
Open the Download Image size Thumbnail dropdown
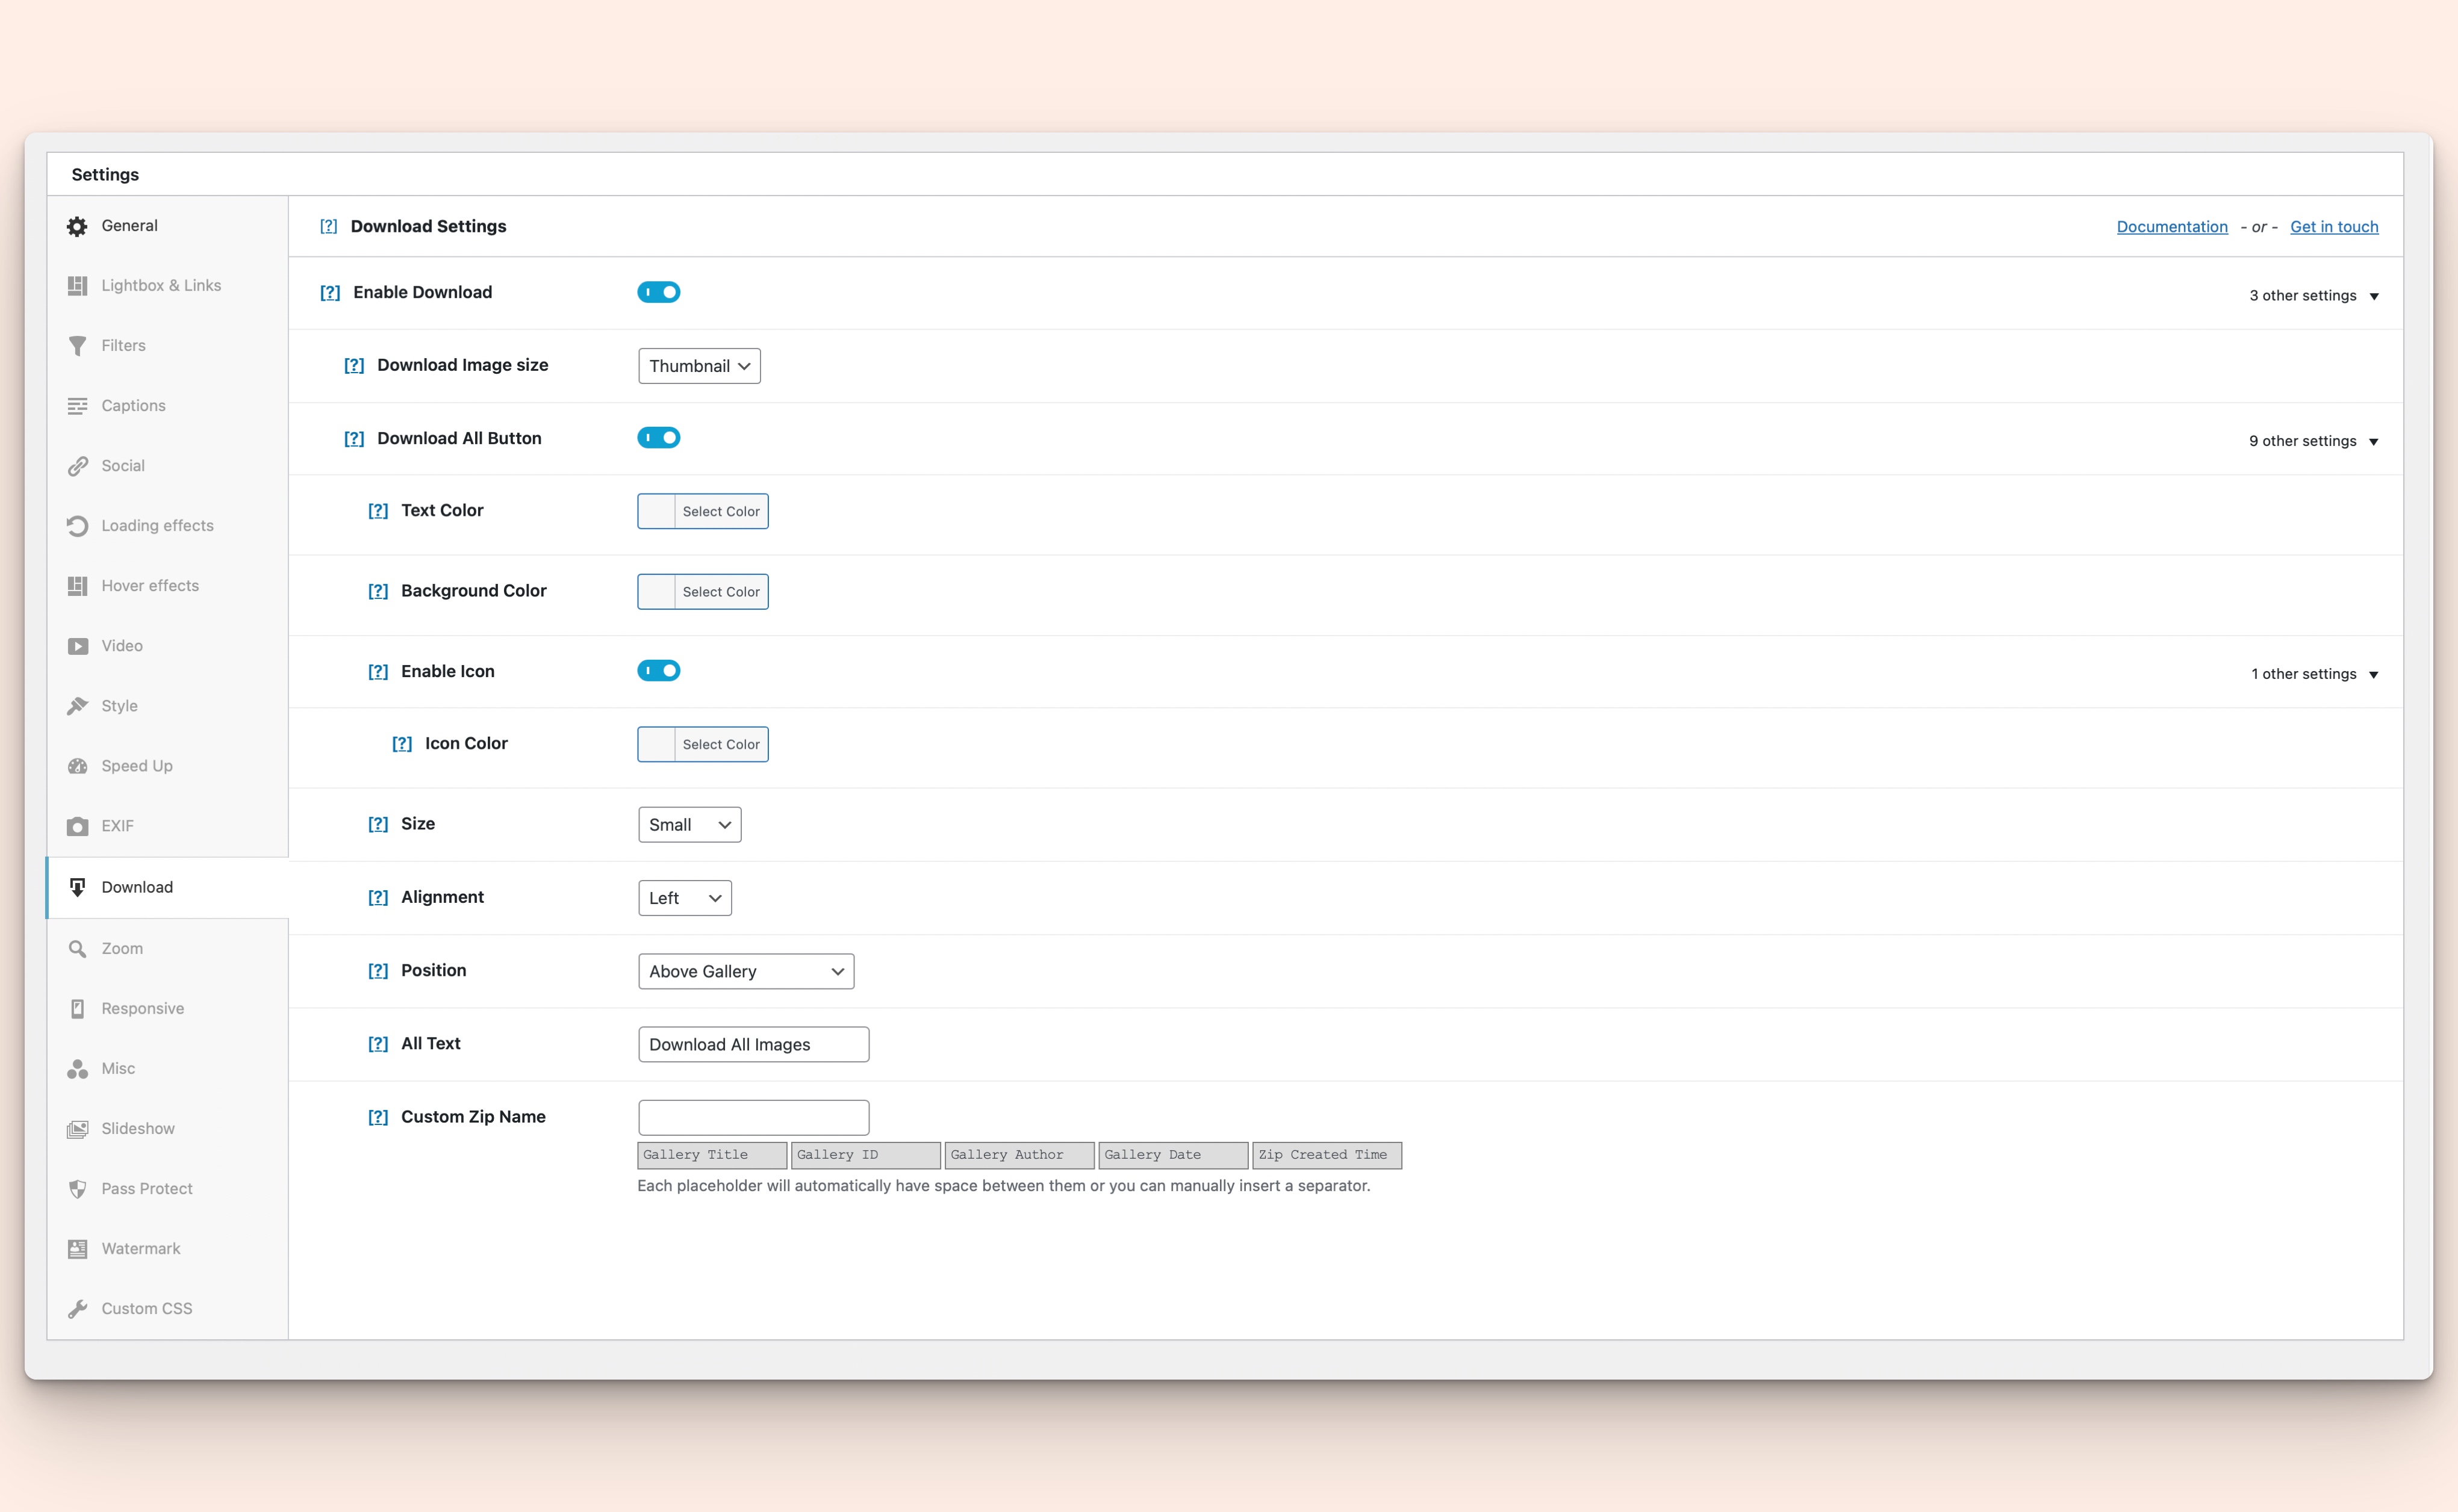[699, 366]
